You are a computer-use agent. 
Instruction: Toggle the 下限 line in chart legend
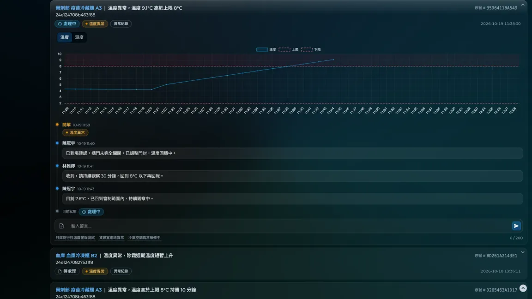pos(311,49)
